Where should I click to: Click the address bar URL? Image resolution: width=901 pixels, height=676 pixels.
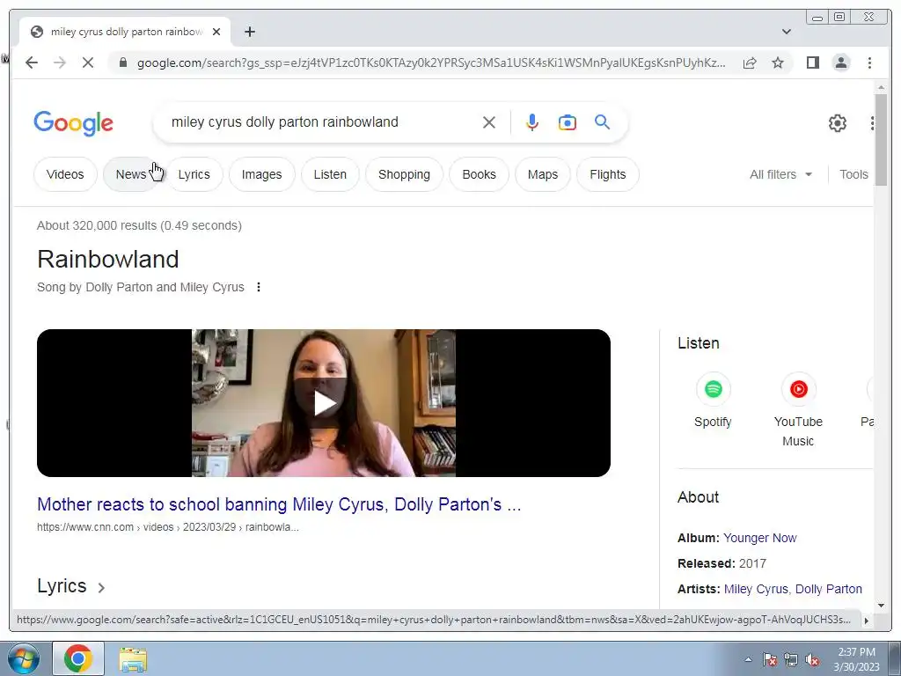click(x=431, y=62)
